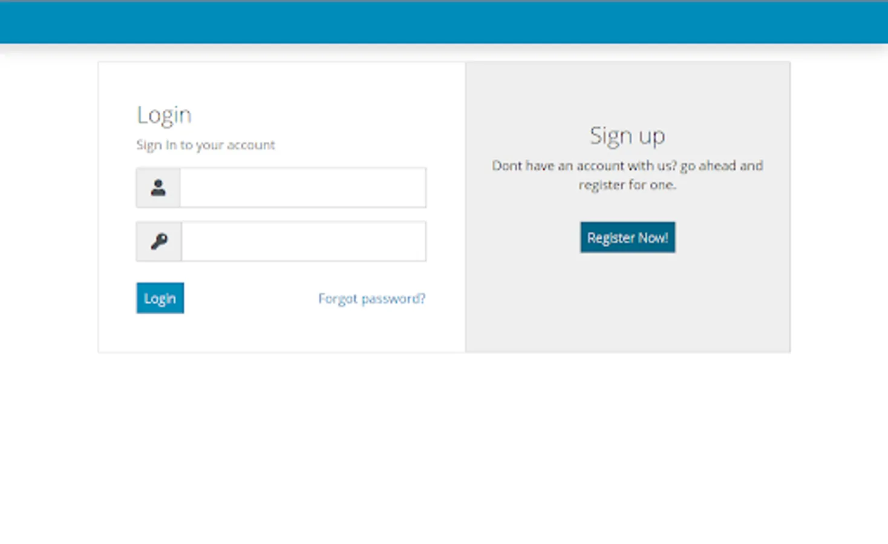Click the "Sign in to your account" subtitle
The width and height of the screenshot is (888, 544).
point(206,145)
